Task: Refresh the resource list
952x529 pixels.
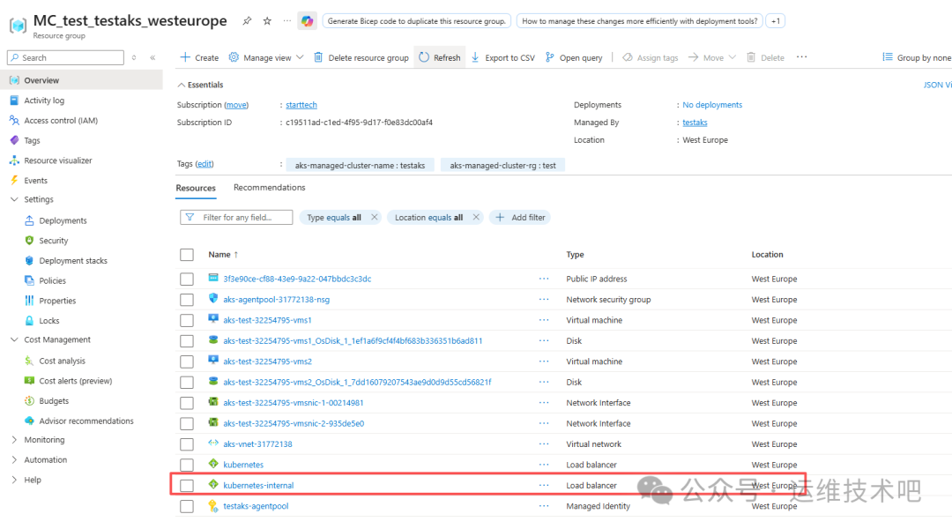Action: (439, 56)
